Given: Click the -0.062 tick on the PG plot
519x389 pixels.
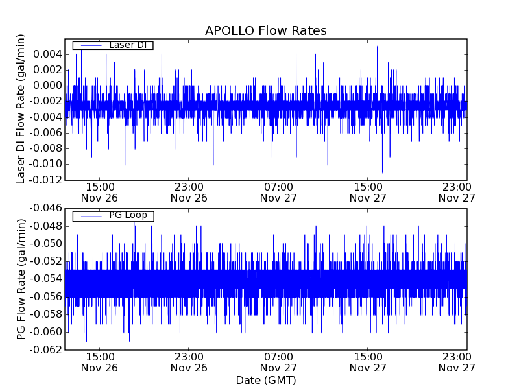Looking at the screenshot, I should pyautogui.click(x=45, y=349).
